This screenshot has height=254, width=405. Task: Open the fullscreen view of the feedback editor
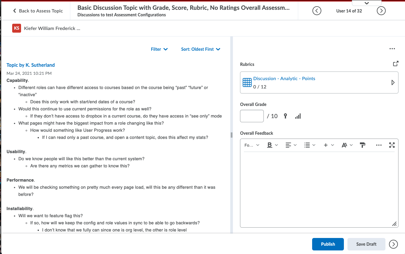pos(392,145)
